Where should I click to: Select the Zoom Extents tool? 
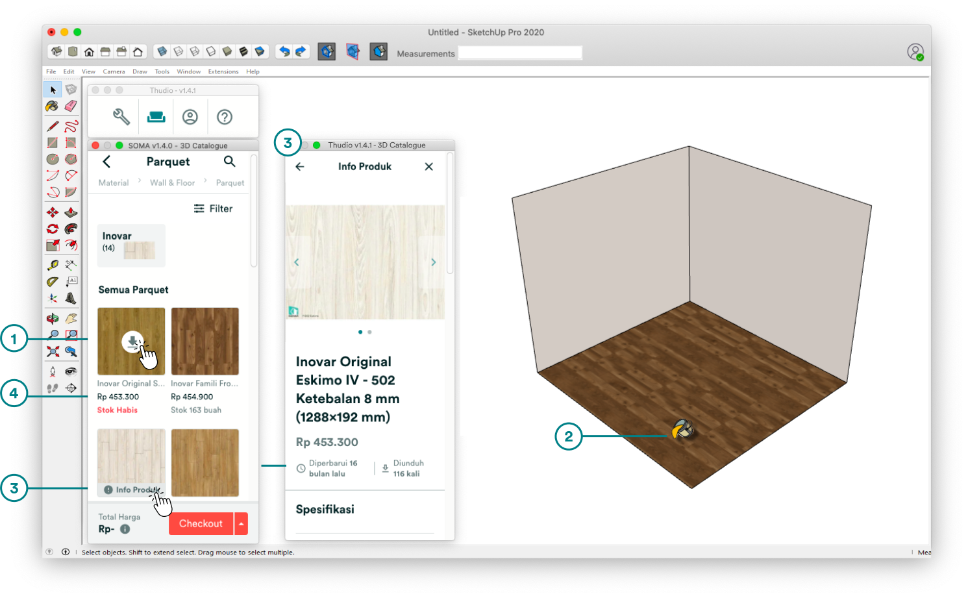coord(53,351)
